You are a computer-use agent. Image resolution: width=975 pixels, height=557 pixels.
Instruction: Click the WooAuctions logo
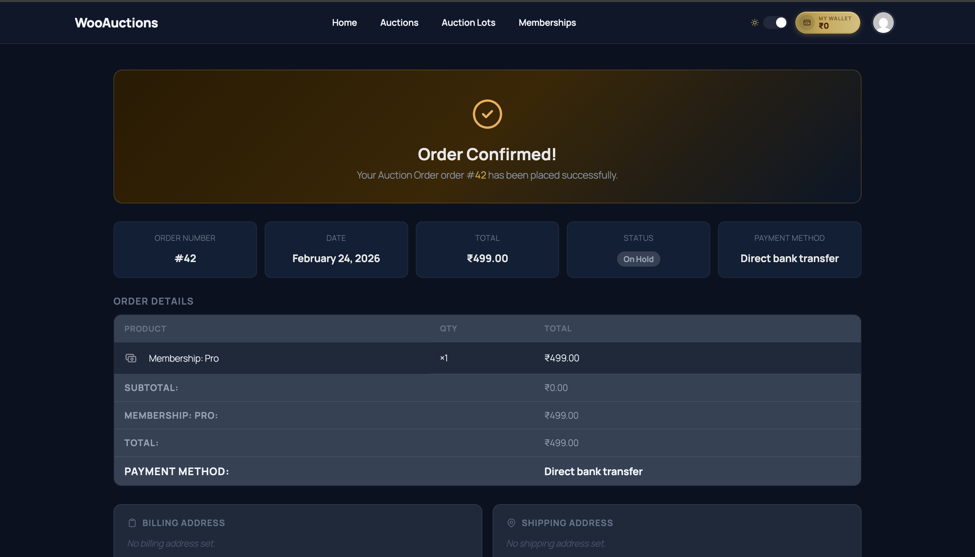116,23
